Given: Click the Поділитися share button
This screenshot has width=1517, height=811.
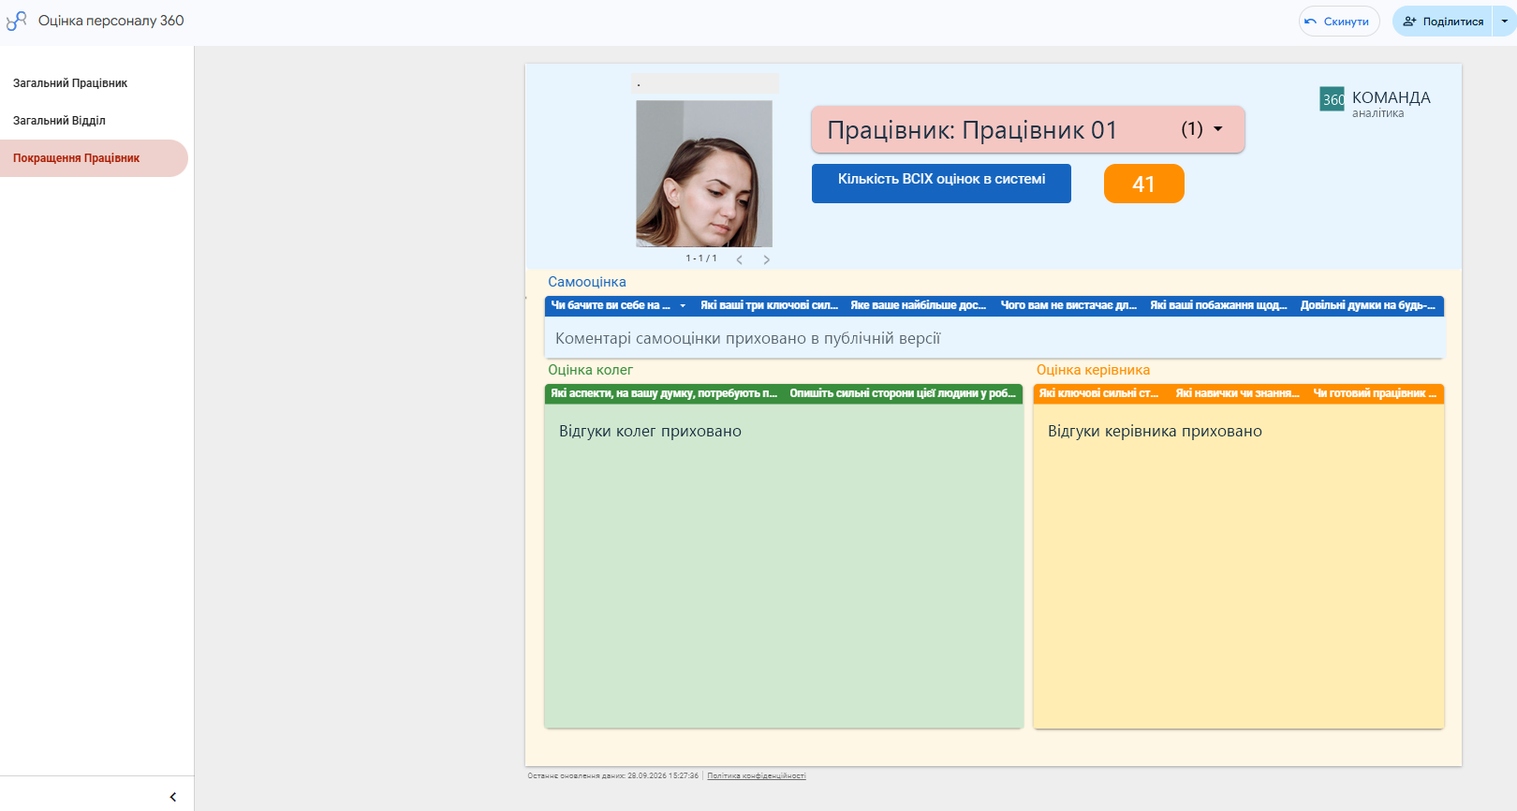Looking at the screenshot, I should point(1443,22).
